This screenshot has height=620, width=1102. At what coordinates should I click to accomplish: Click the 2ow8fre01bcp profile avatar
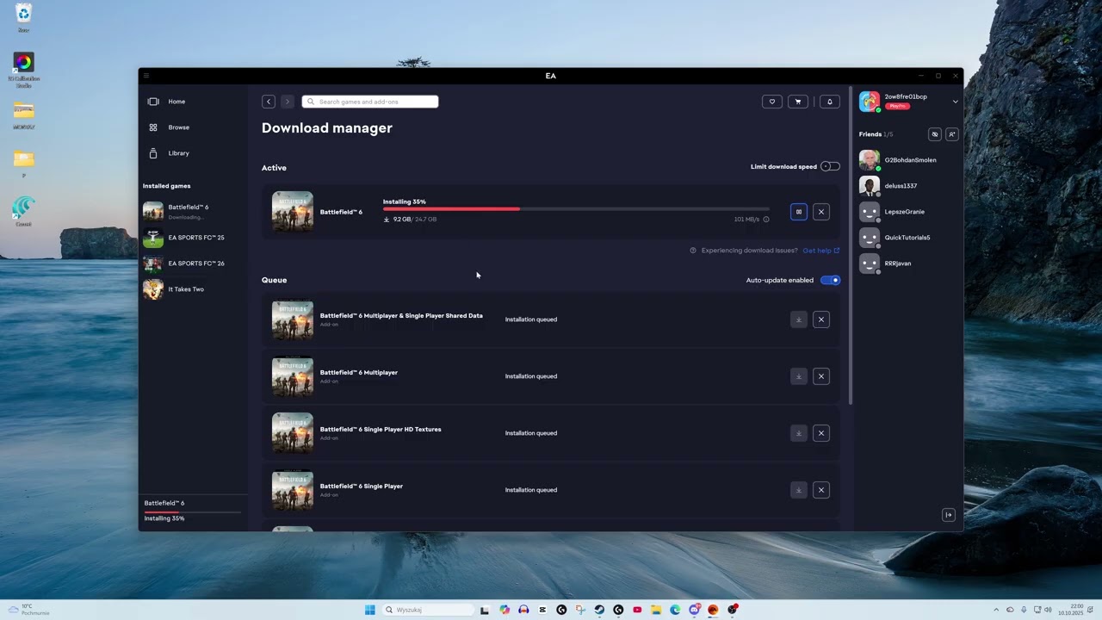[870, 102]
